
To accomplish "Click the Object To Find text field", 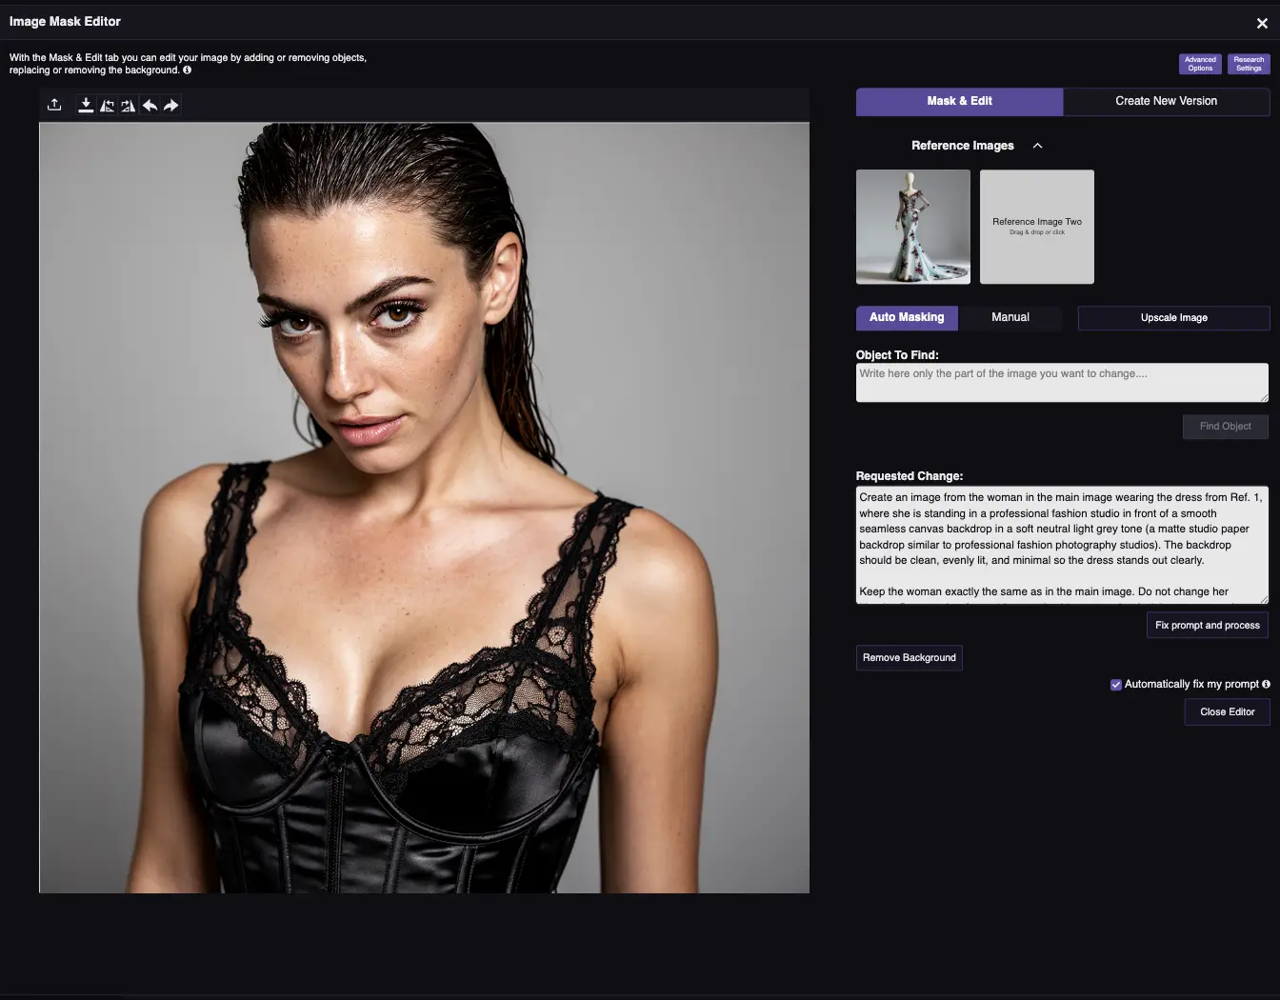I will [1061, 382].
